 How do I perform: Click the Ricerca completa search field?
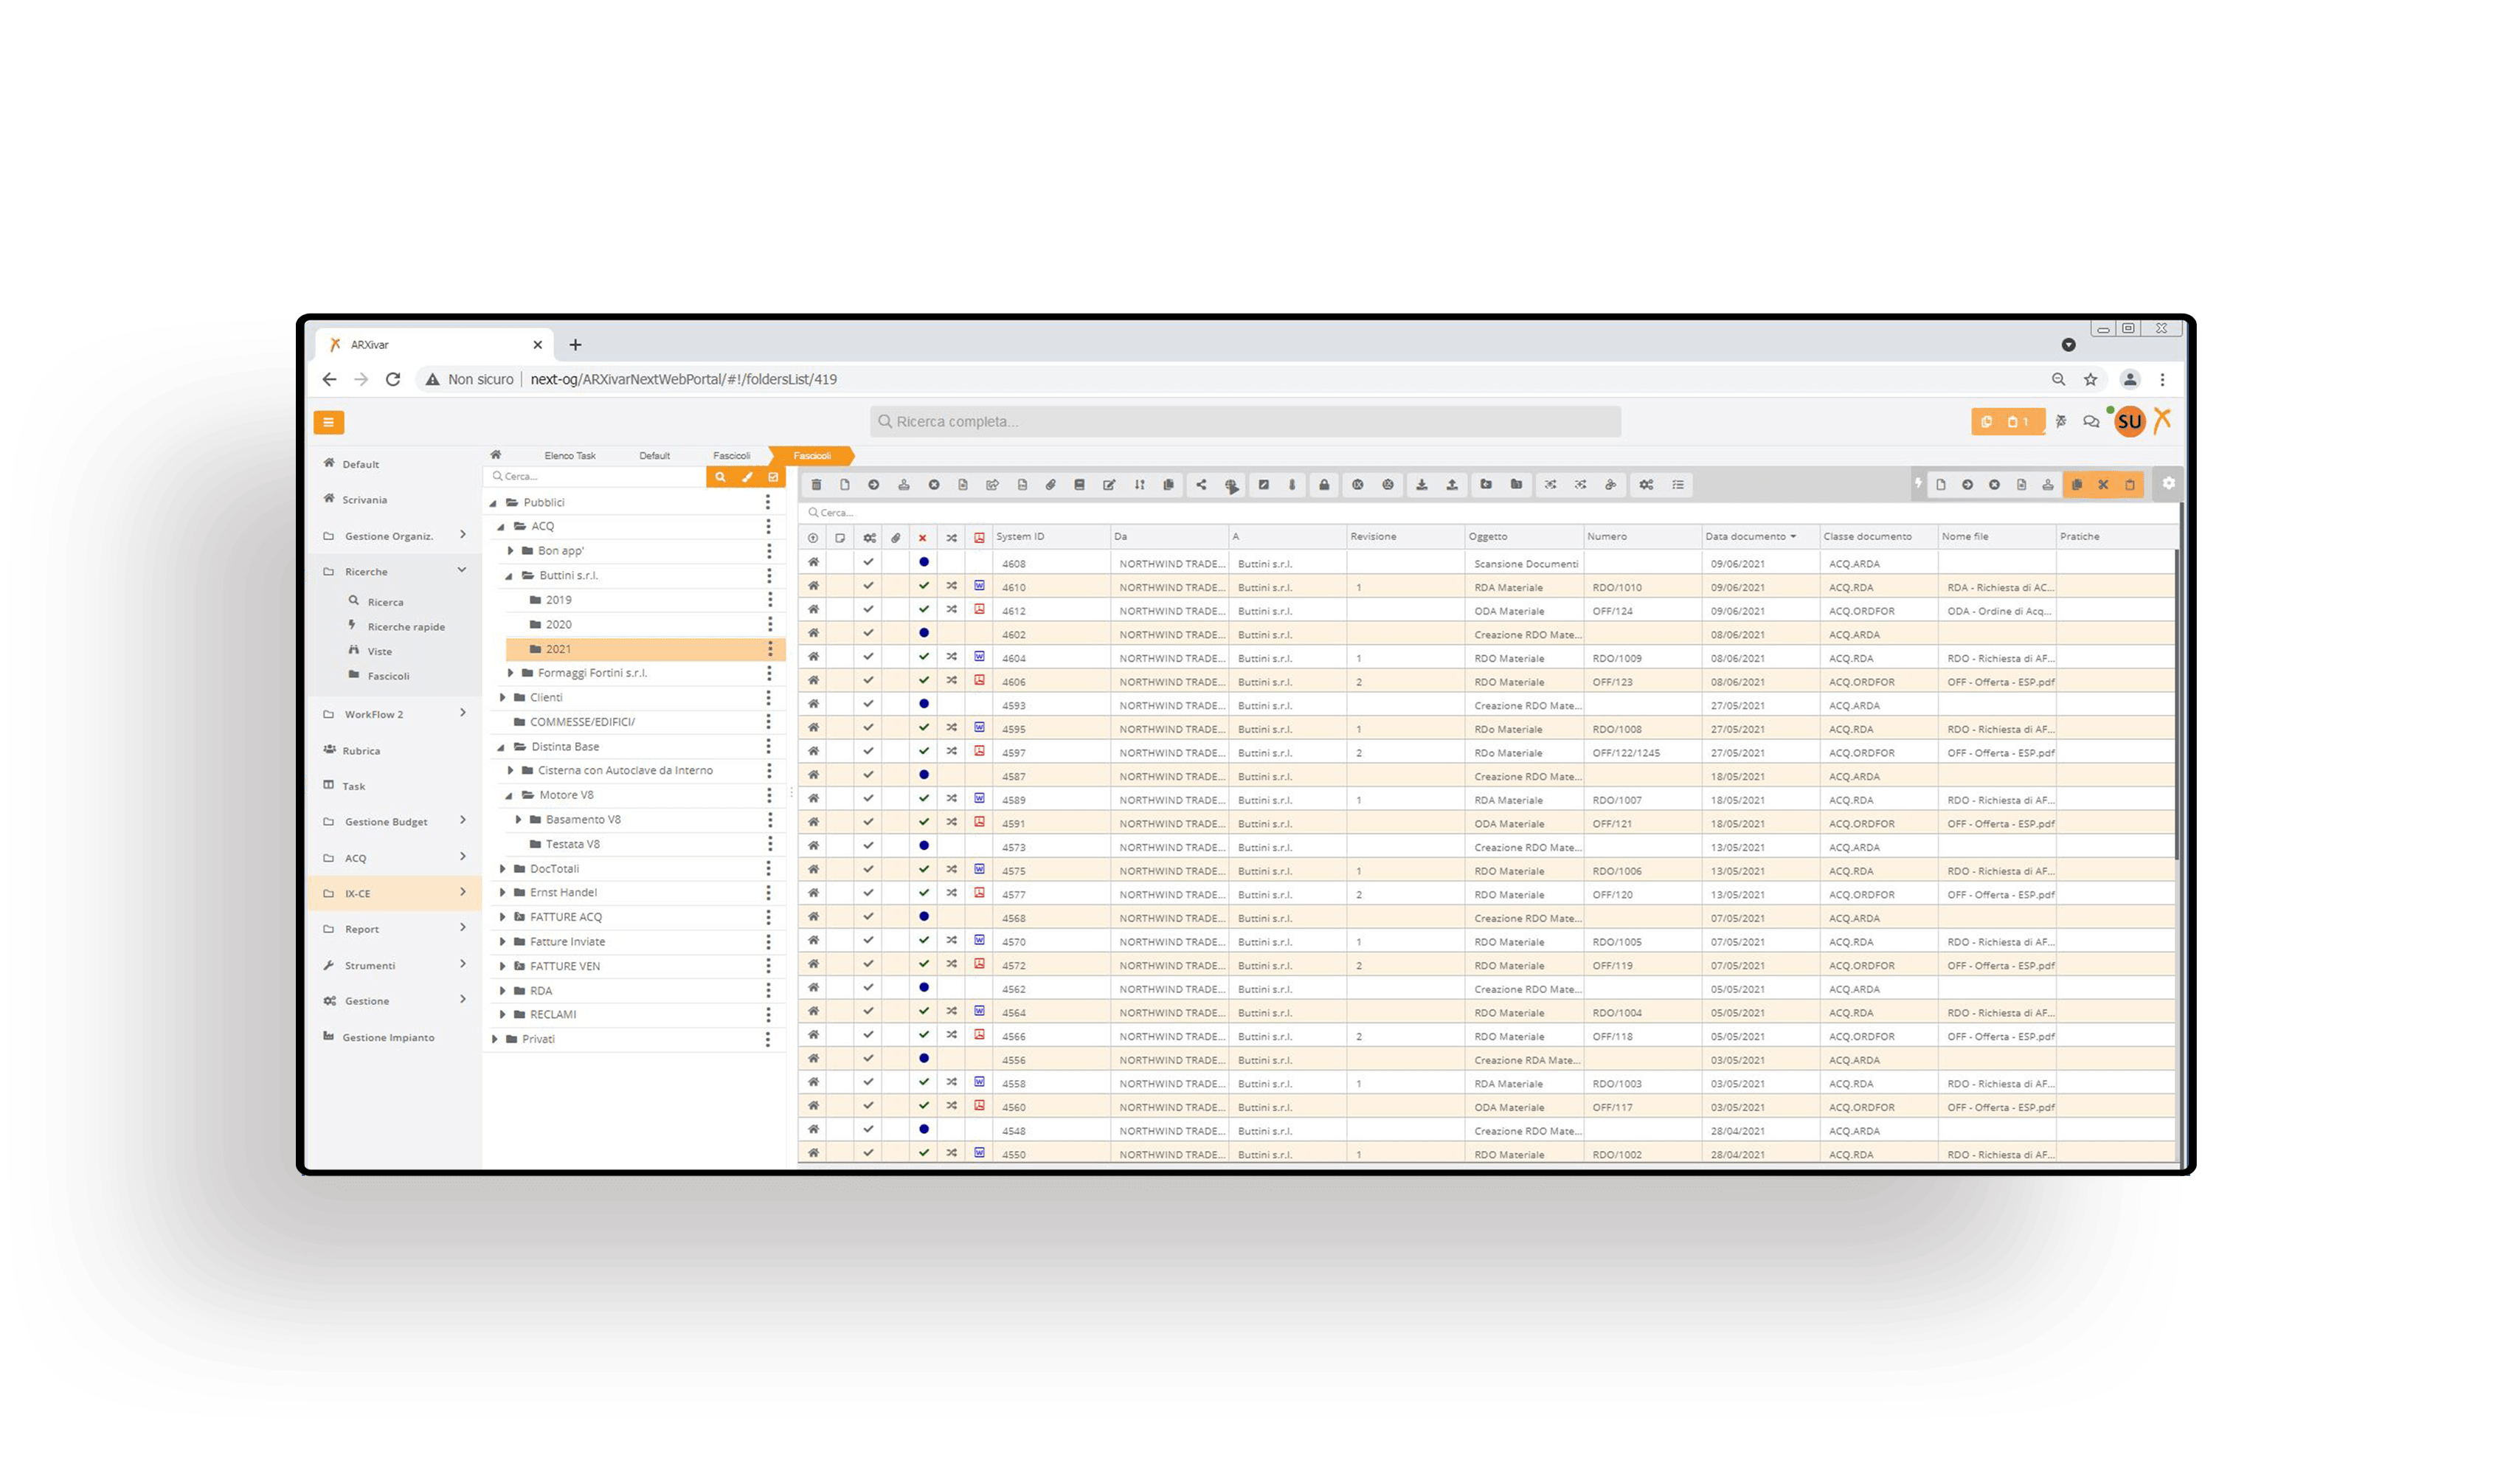1245,422
